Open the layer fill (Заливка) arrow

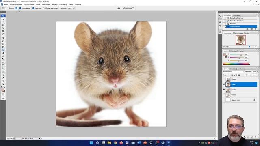coord(258,75)
